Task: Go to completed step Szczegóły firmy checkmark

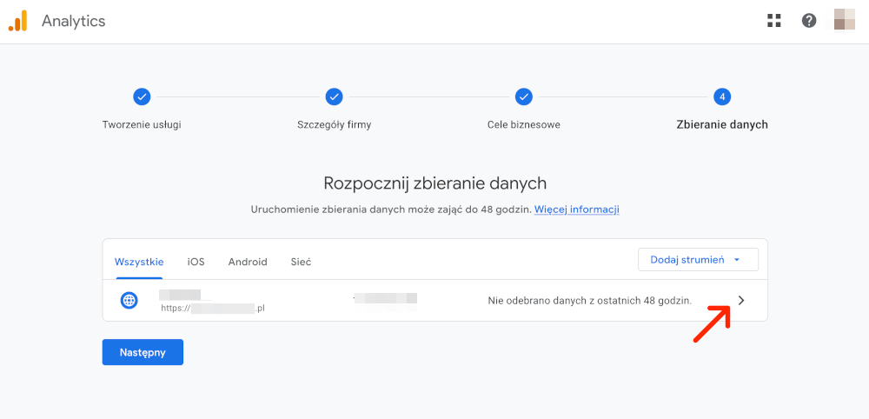Action: [334, 97]
